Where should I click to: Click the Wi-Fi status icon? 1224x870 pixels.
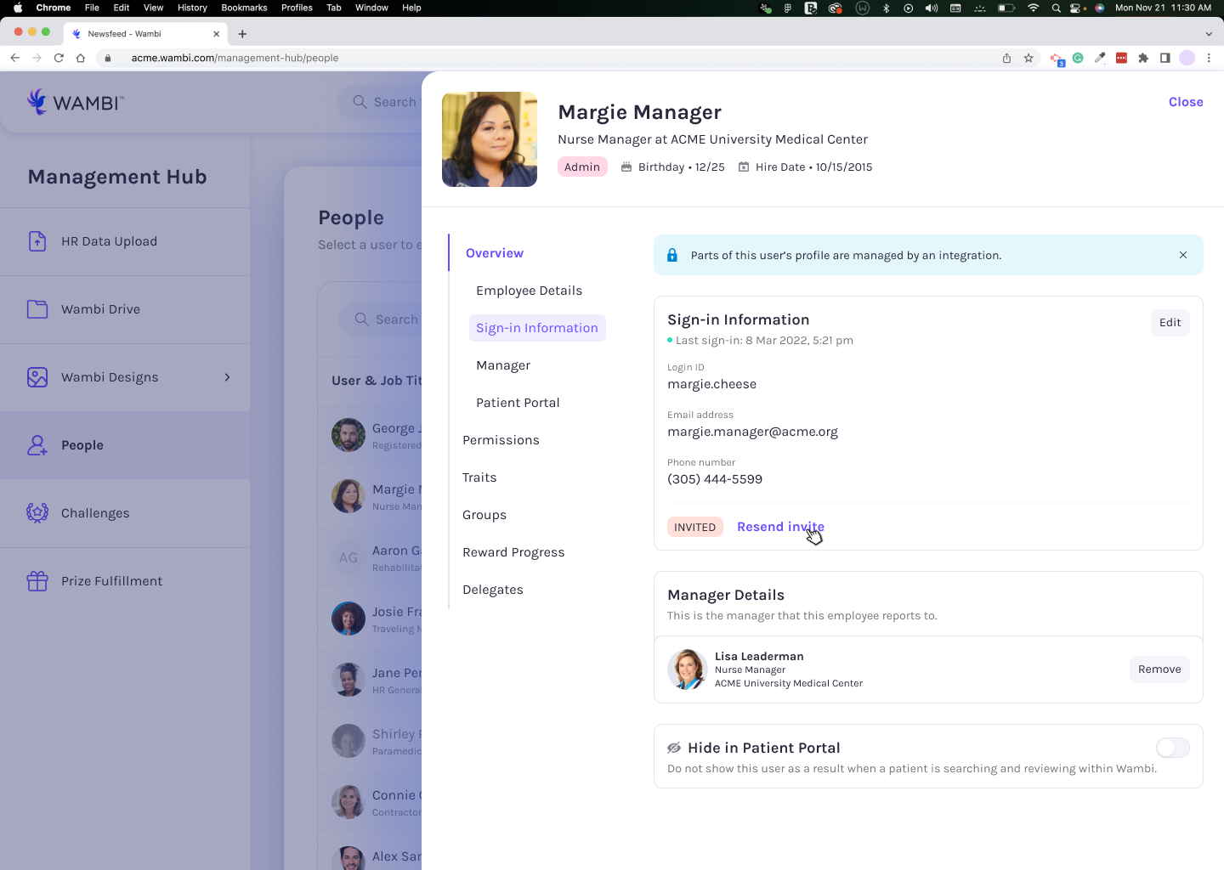(1033, 8)
